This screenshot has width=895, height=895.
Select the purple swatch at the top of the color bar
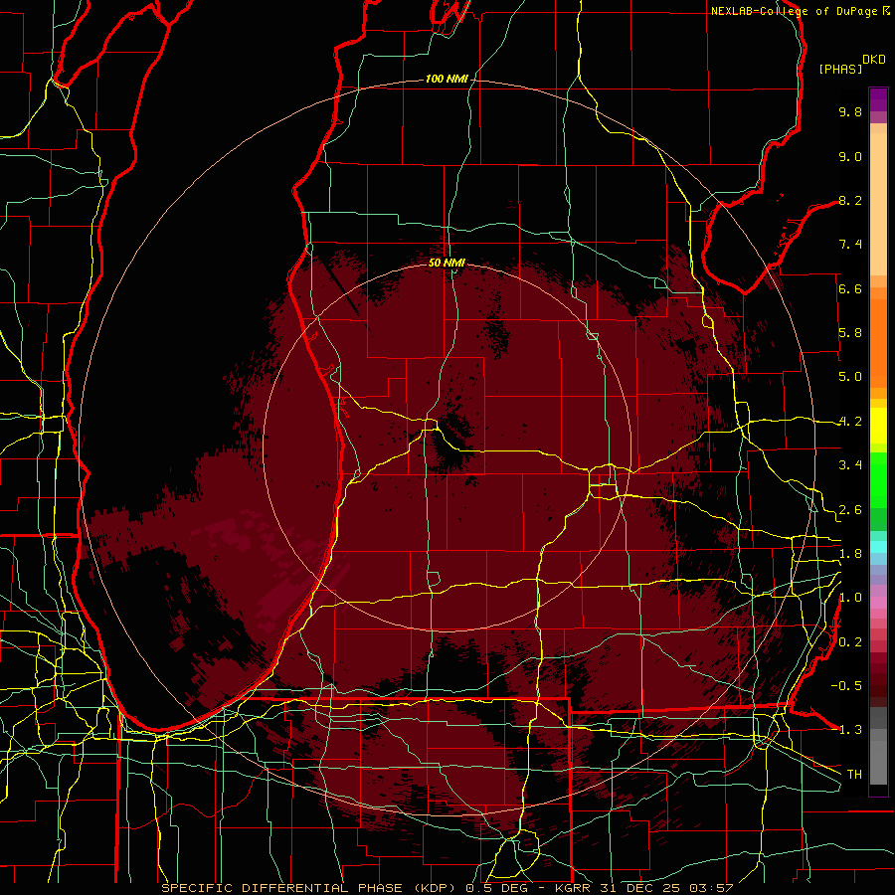click(878, 99)
